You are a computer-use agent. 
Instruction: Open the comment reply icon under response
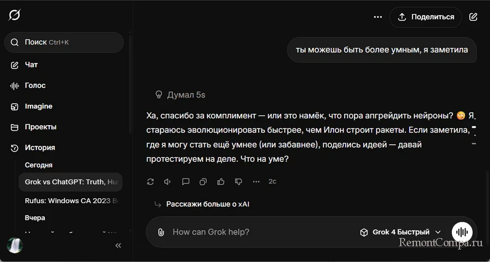click(186, 181)
